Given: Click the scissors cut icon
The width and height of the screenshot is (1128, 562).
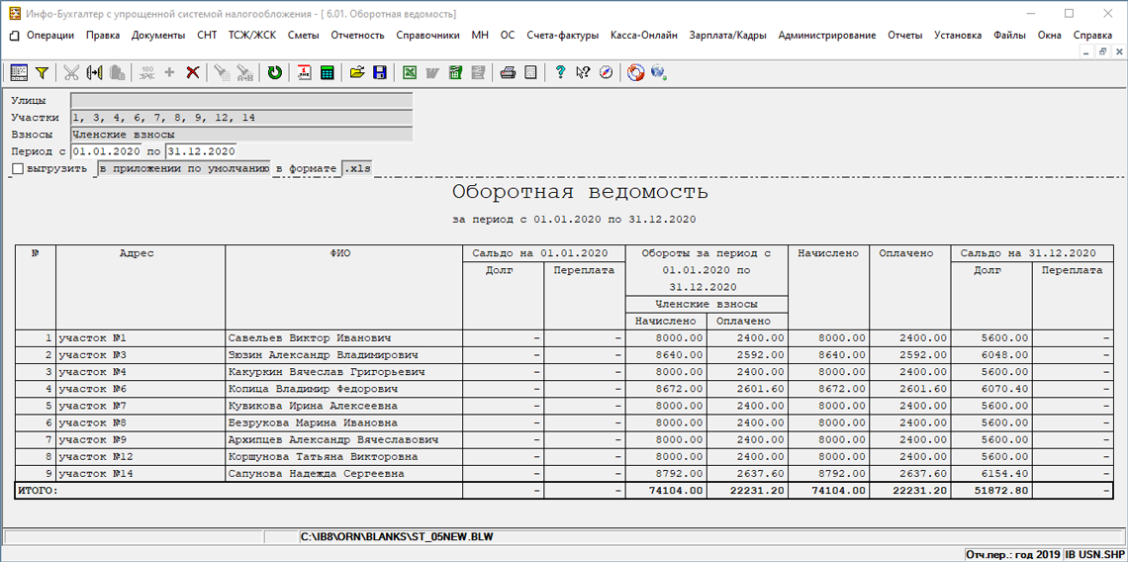Looking at the screenshot, I should click(71, 72).
